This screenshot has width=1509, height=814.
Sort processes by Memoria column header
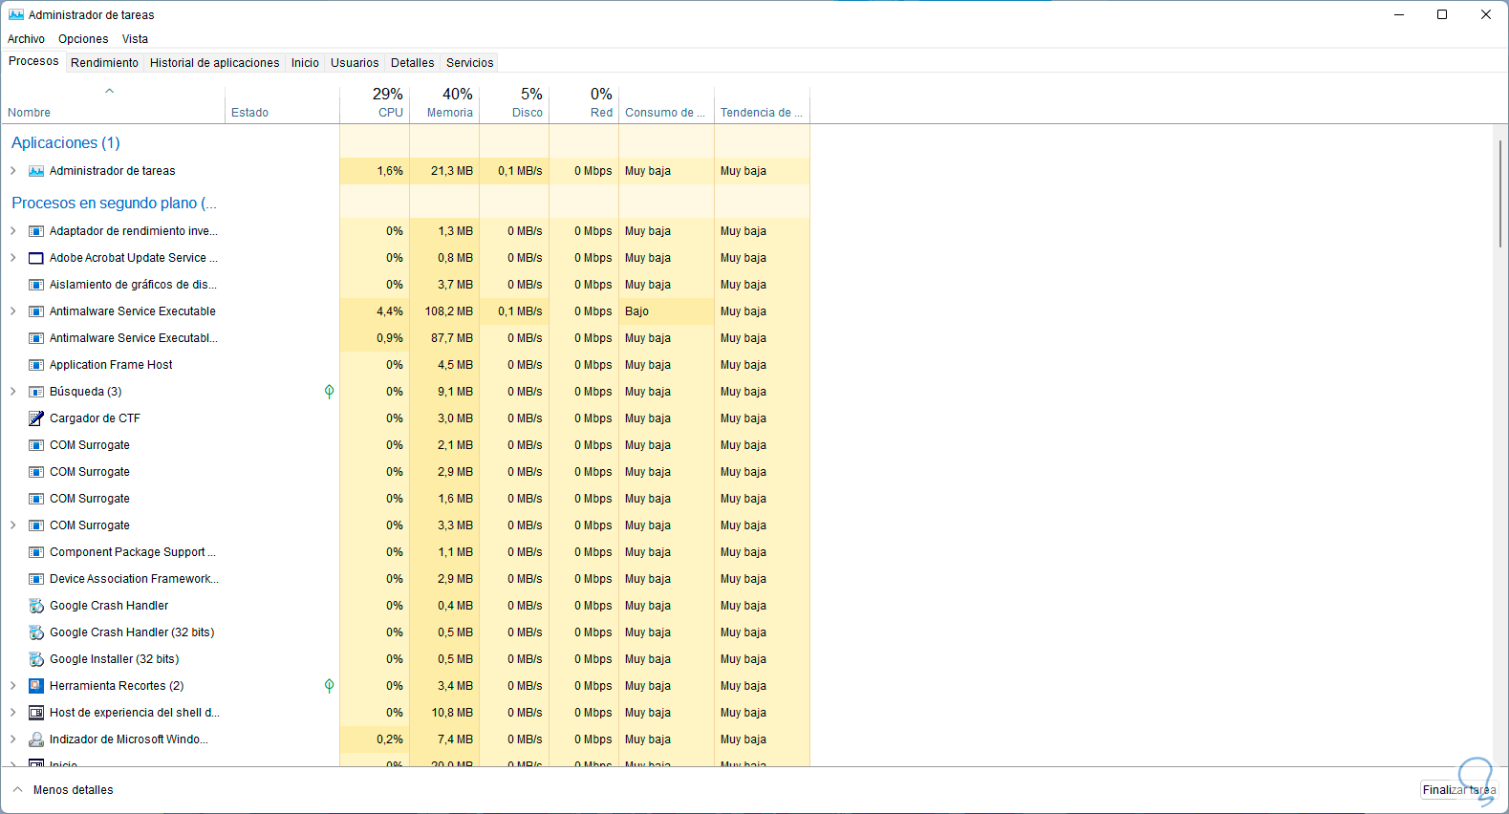pos(449,103)
